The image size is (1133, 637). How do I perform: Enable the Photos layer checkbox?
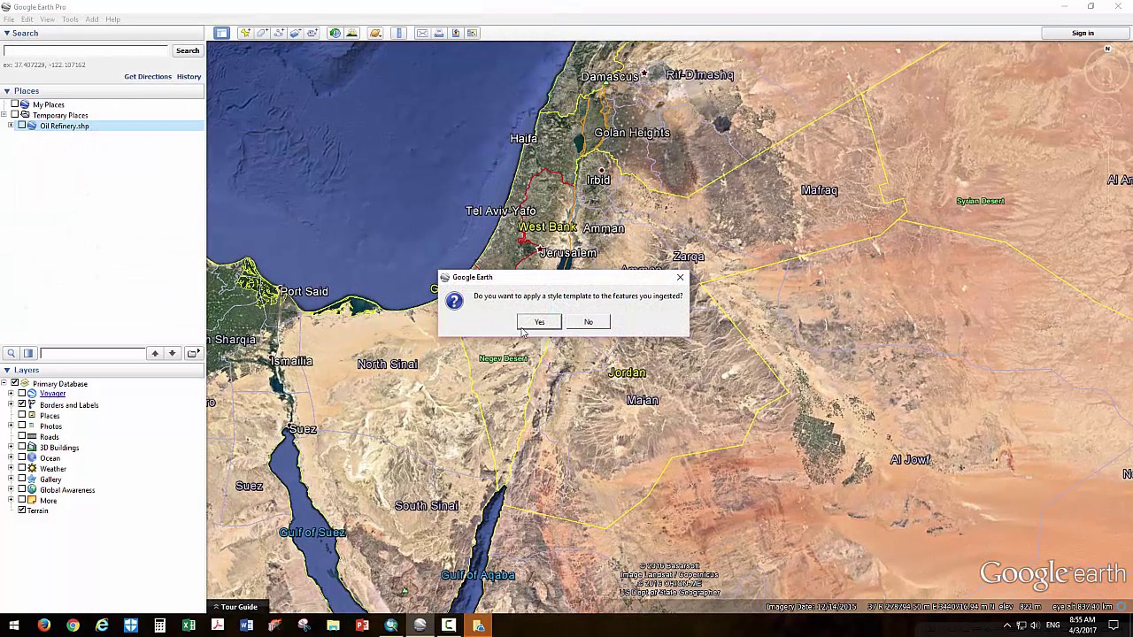22,426
